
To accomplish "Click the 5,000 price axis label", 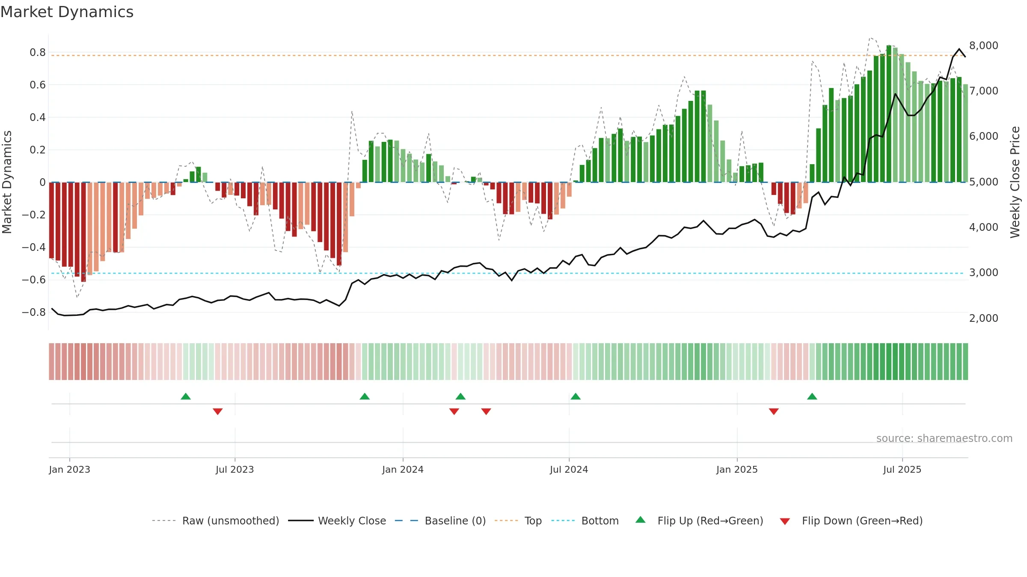I will point(983,182).
